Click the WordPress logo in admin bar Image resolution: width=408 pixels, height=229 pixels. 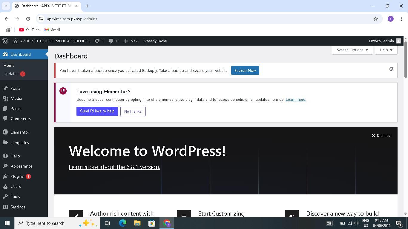click(x=5, y=41)
